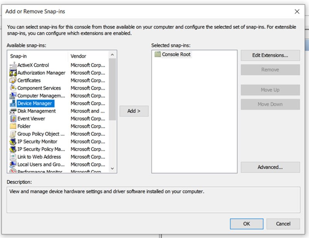Select the Event Viewer icon

click(x=13, y=119)
